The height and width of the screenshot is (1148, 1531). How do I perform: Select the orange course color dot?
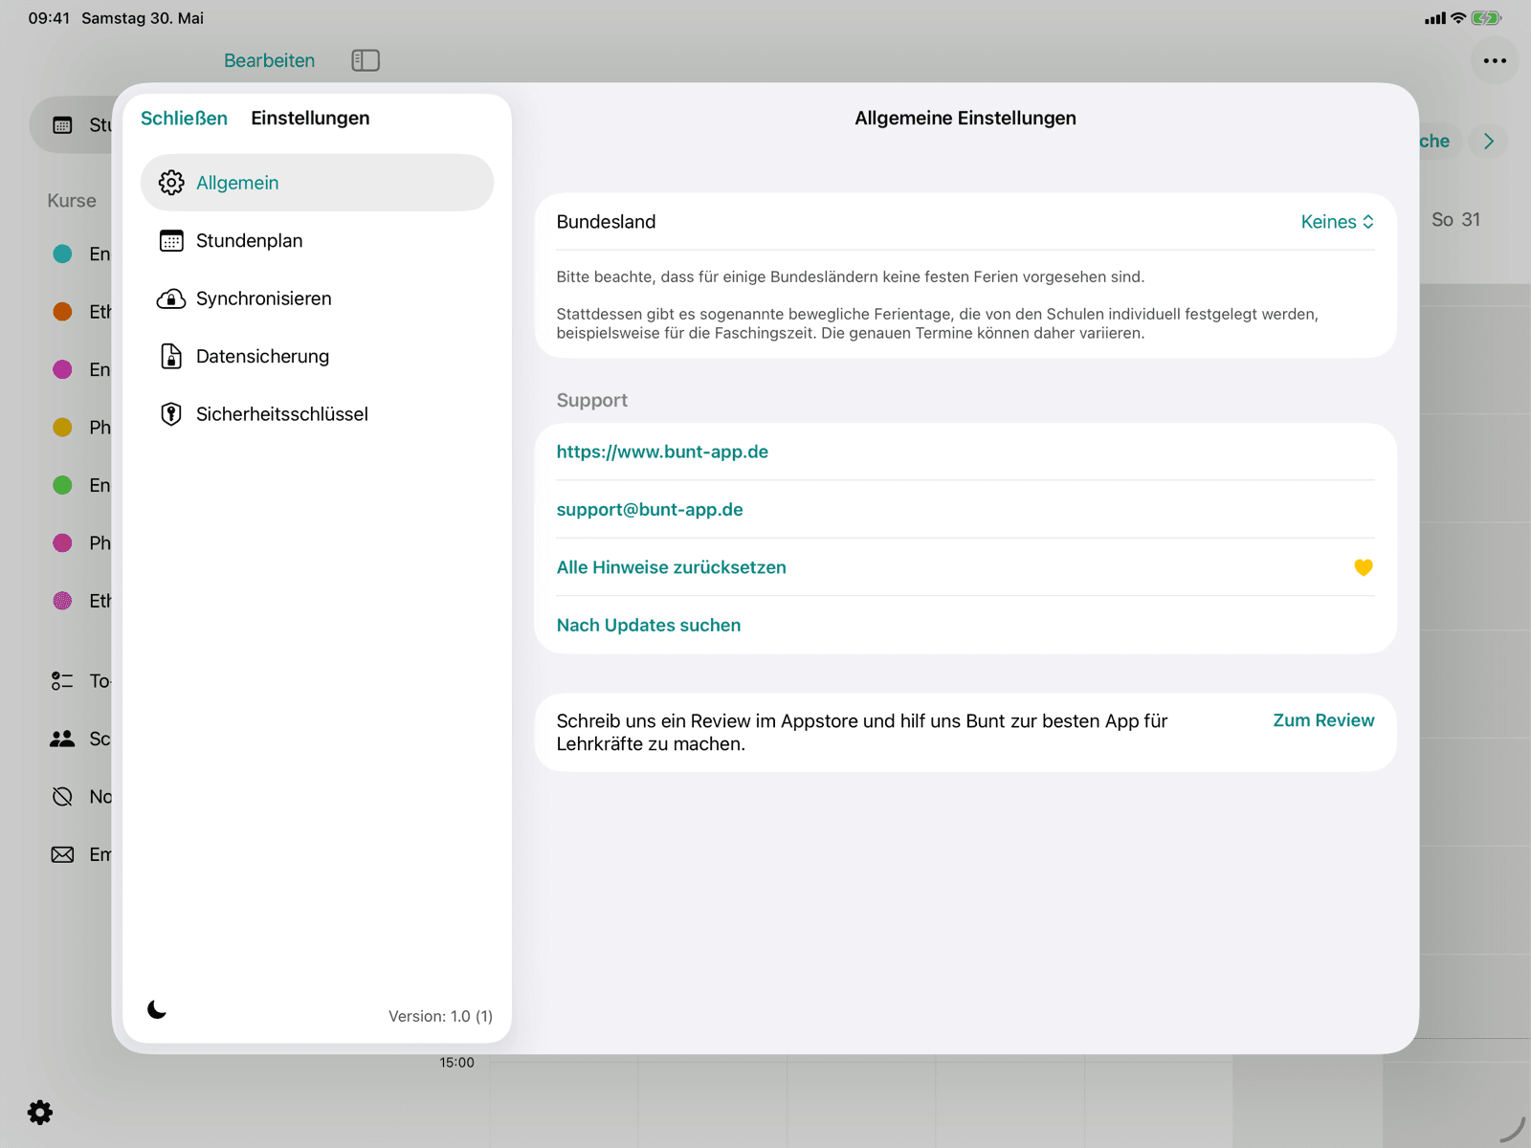(62, 312)
